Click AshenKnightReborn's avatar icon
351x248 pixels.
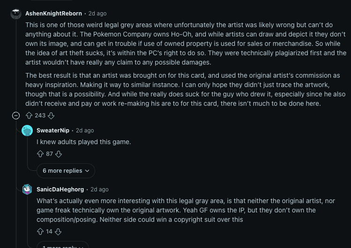point(16,14)
